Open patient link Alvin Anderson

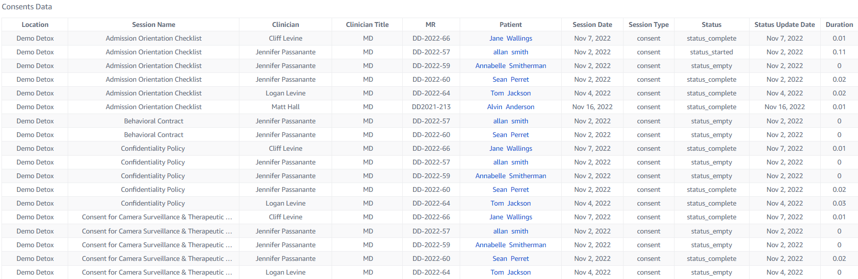point(511,107)
